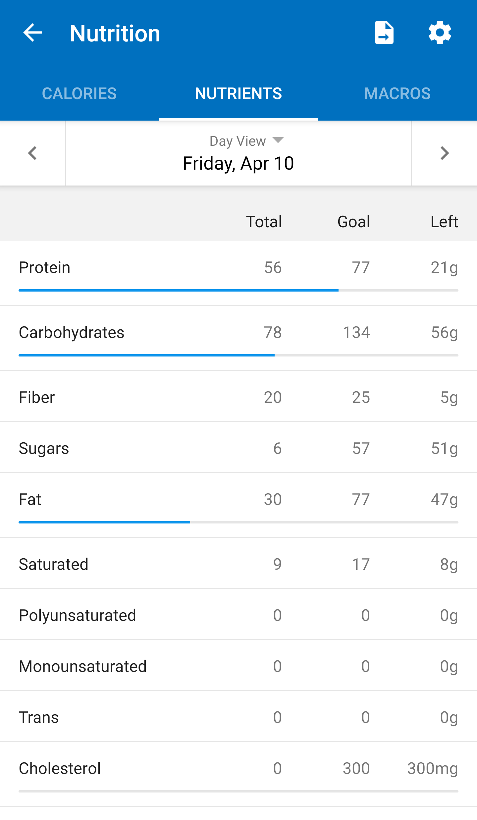
Task: Click the Protein progress bar
Action: click(238, 291)
